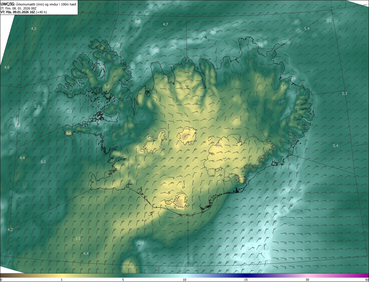Click the map value label 4.6

pos(7,67)
